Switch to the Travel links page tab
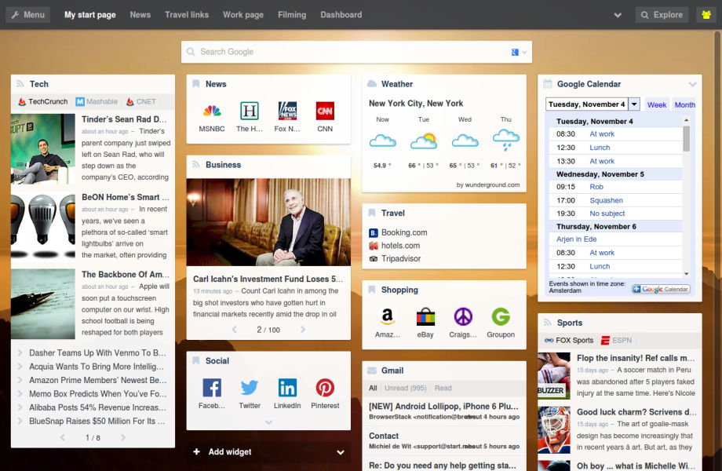This screenshot has width=722, height=471. click(187, 15)
